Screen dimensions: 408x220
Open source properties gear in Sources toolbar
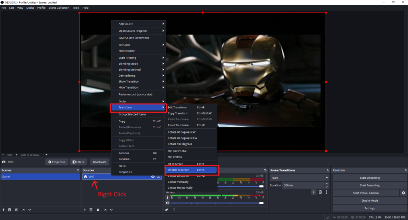click(98, 210)
